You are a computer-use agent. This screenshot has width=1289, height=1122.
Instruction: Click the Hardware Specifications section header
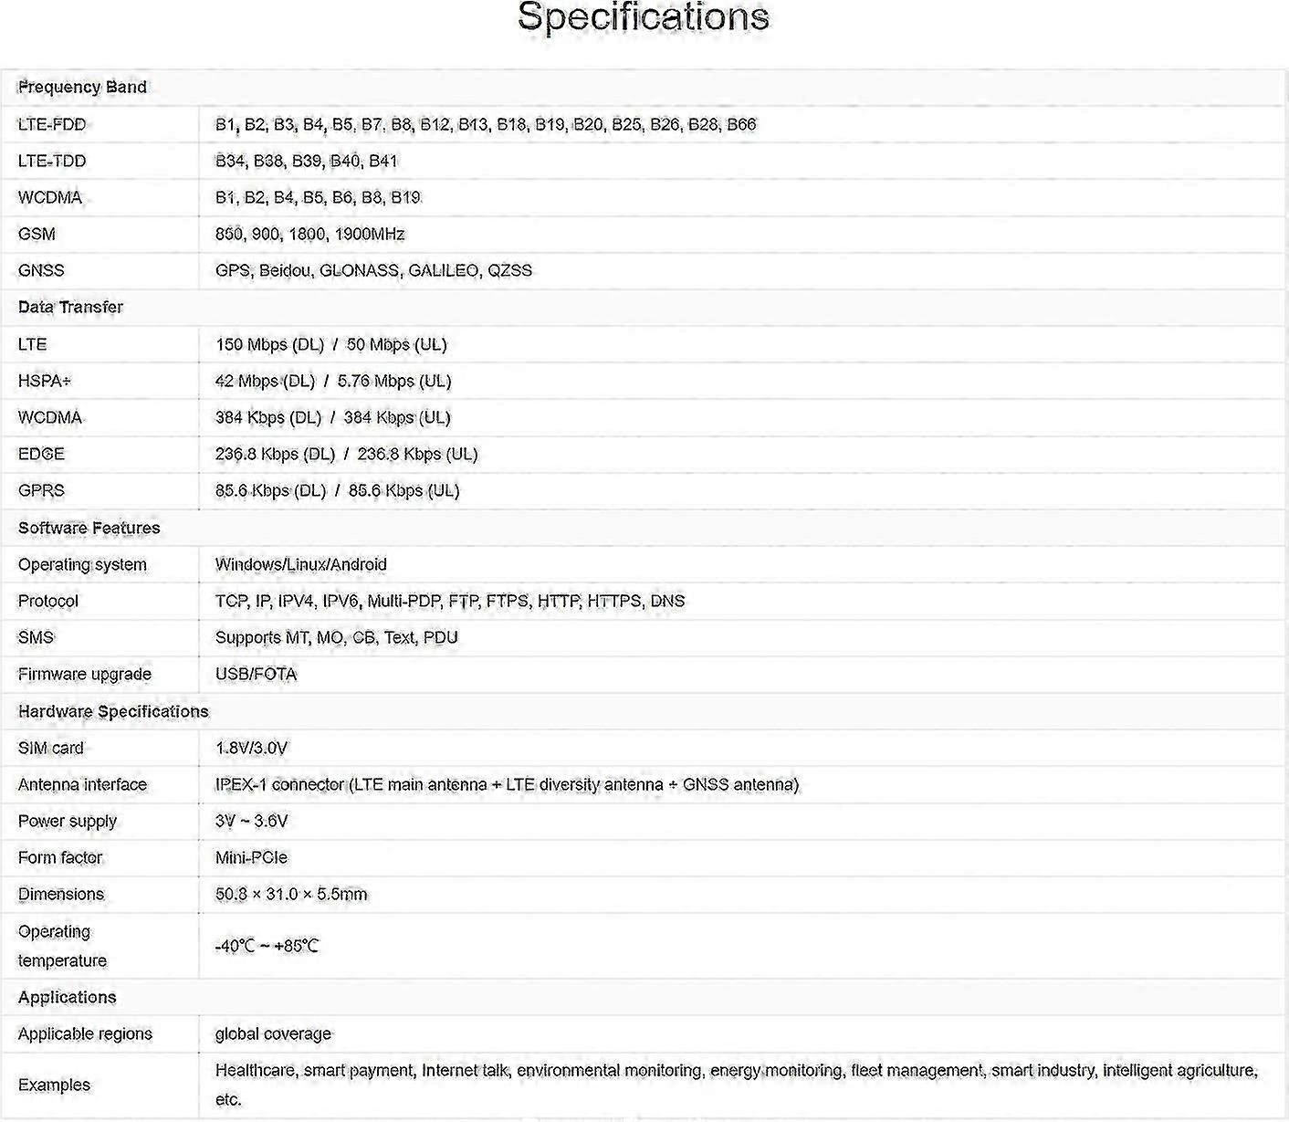[x=113, y=712]
